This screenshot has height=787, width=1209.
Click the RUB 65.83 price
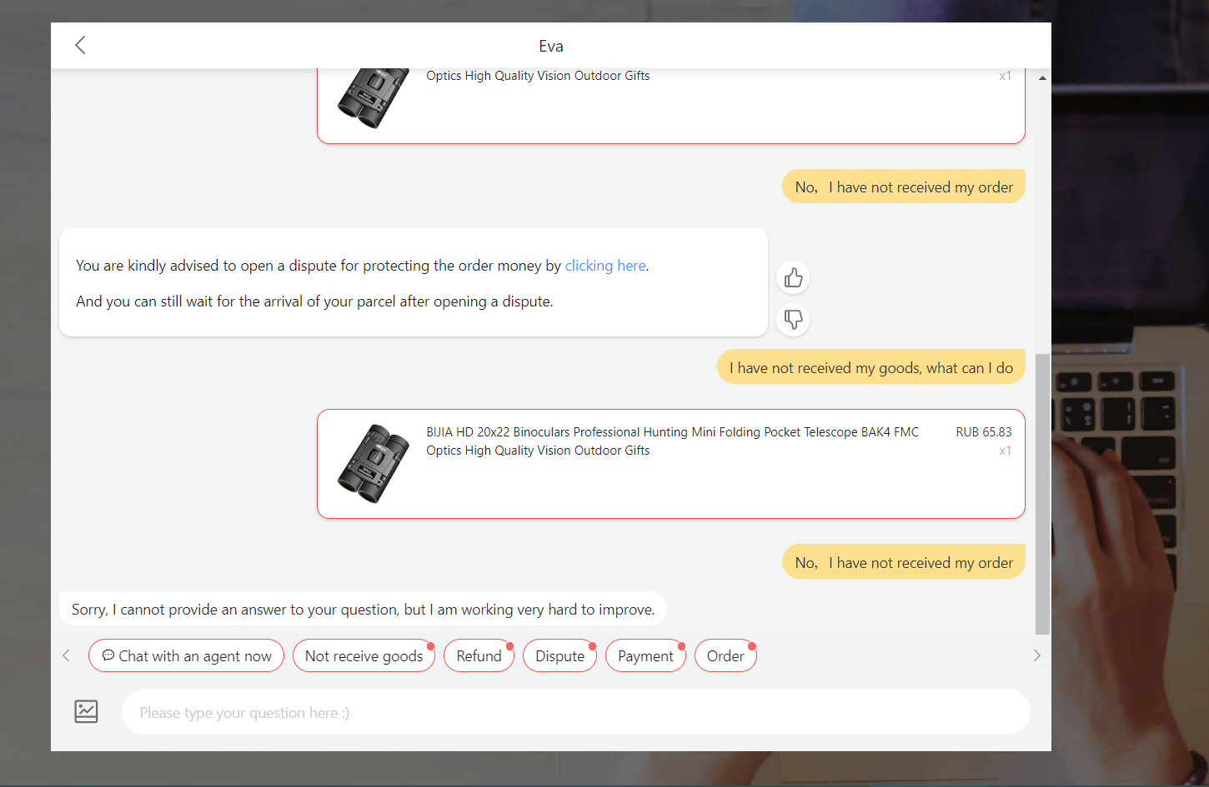click(984, 432)
